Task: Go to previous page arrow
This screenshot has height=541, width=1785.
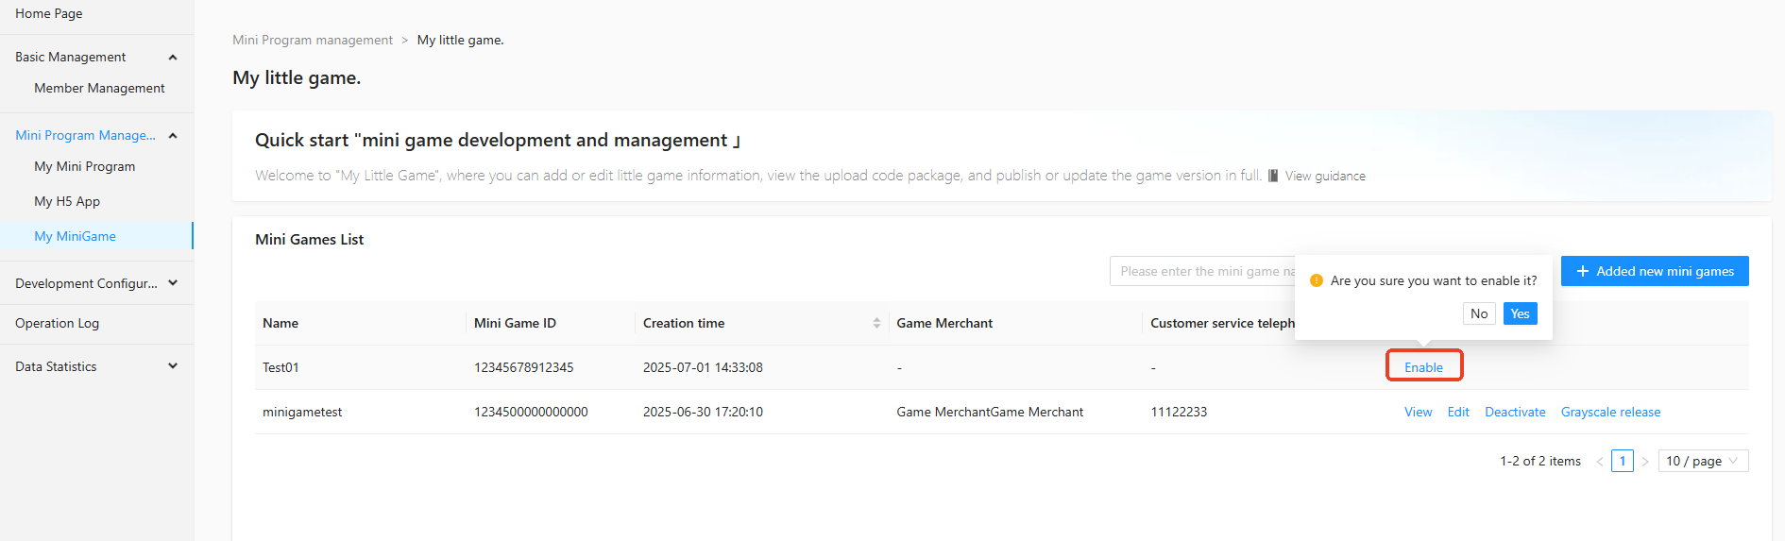Action: coord(1600,462)
